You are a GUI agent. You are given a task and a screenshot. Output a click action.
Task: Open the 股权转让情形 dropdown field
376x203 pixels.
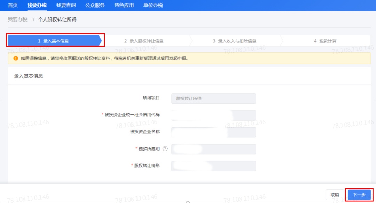213,166
